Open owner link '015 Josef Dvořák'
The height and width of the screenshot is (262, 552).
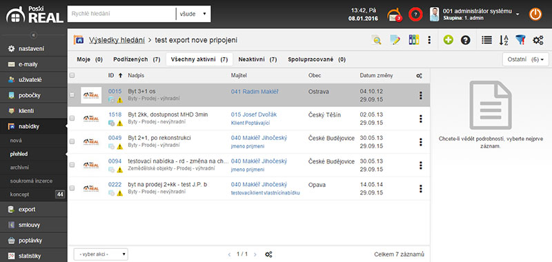click(x=254, y=114)
